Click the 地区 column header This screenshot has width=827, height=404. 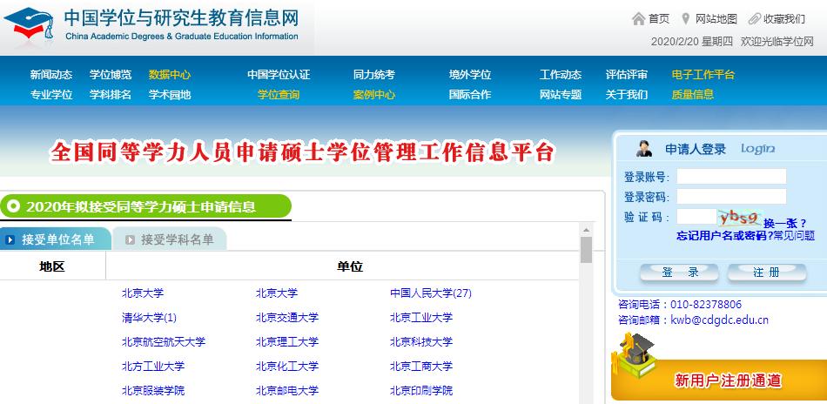click(x=52, y=267)
